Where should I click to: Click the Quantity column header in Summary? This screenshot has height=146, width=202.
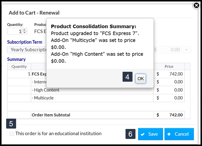click(19, 66)
